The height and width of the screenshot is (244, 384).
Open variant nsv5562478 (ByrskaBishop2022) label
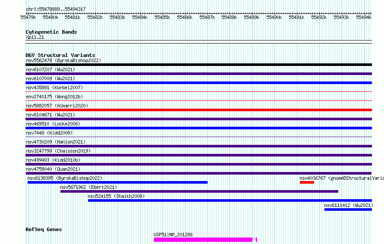click(x=63, y=60)
